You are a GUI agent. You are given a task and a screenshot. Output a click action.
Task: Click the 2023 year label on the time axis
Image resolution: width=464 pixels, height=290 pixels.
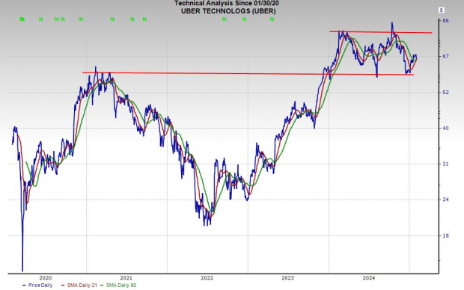[x=287, y=278]
